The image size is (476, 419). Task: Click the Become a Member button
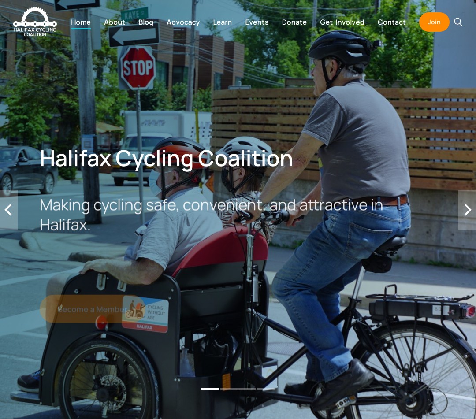click(92, 309)
